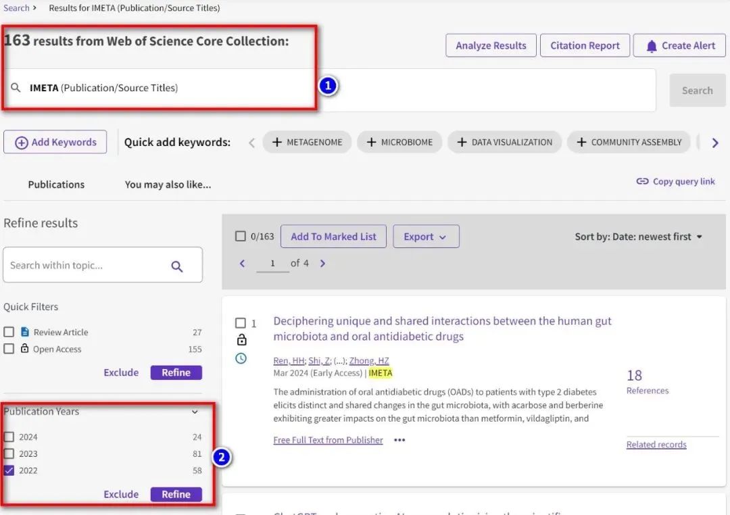Viewport: 730px width, 515px height.
Task: Click Add To Marked List
Action: 333,237
